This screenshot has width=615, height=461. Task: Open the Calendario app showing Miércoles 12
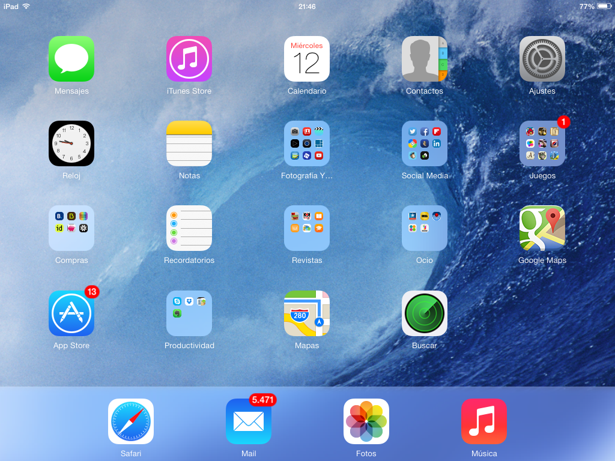307,59
